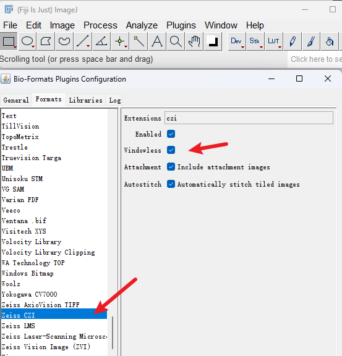342x356 pixels.
Task: Select the Magnifying glass tool
Action: click(176, 41)
